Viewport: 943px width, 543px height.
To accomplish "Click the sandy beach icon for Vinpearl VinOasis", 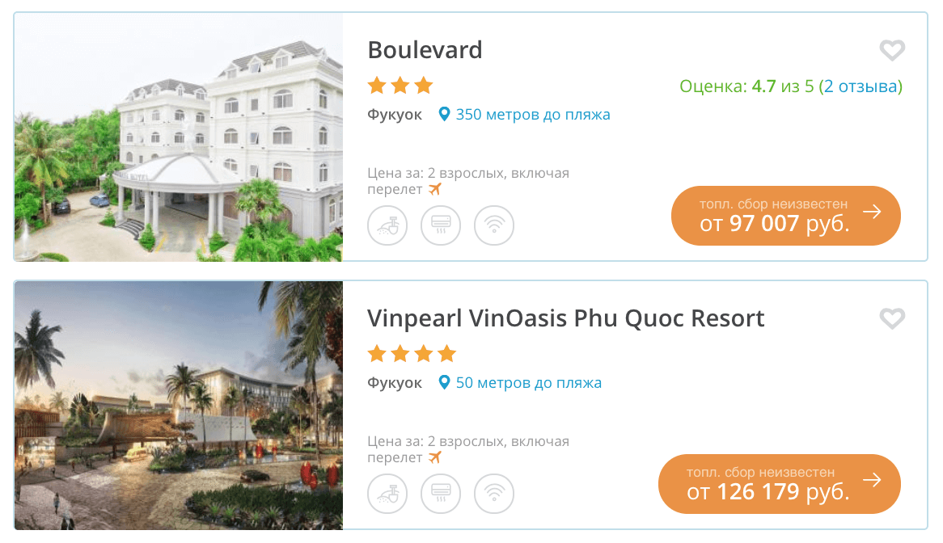I will (x=387, y=493).
